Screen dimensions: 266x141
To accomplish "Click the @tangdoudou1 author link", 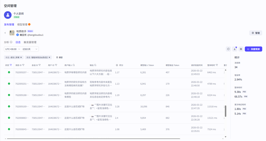I will [35, 35].
